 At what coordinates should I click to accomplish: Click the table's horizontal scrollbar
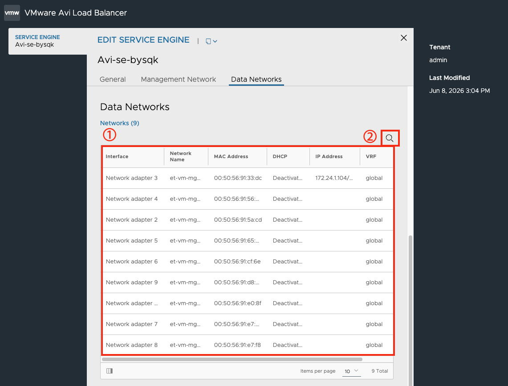[232, 359]
